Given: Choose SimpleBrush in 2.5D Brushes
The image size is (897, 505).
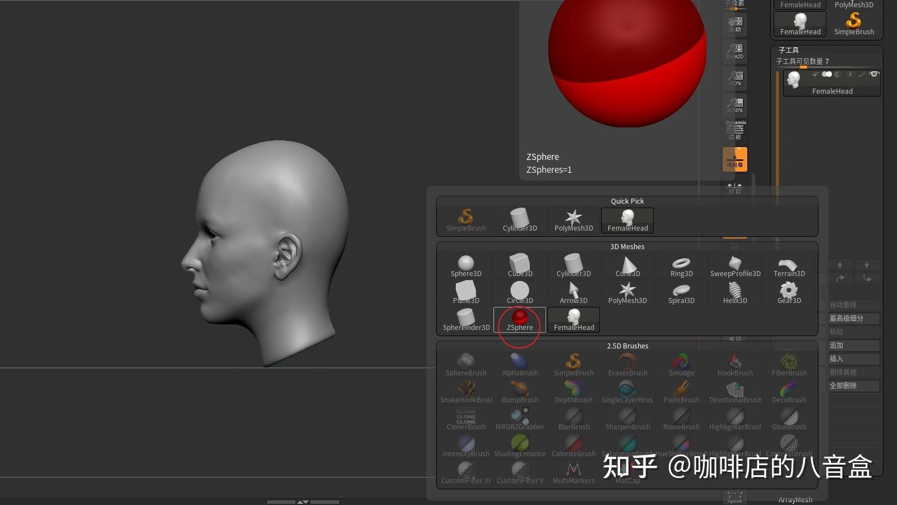Looking at the screenshot, I should [x=574, y=365].
